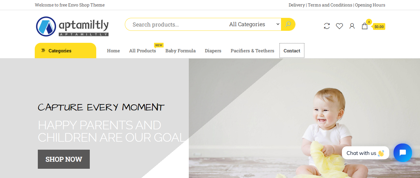Expand the yellow Categories menu
This screenshot has width=420, height=178.
pos(65,51)
